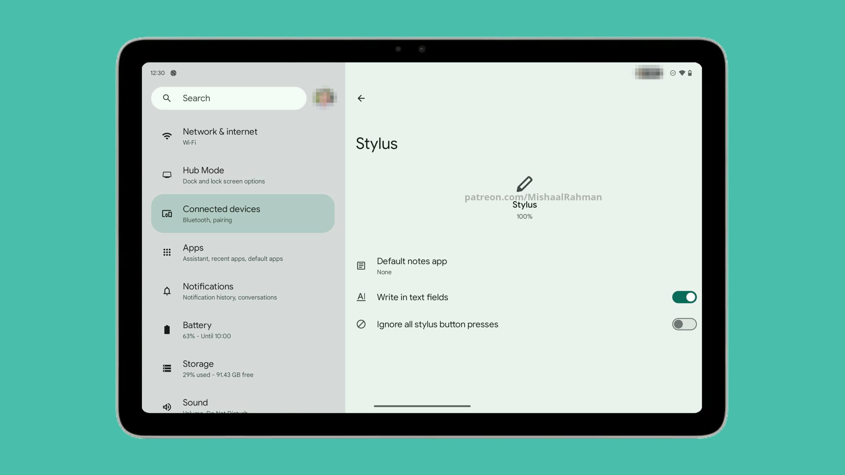Click the Apps grid icon
845x475 pixels.
(x=167, y=252)
